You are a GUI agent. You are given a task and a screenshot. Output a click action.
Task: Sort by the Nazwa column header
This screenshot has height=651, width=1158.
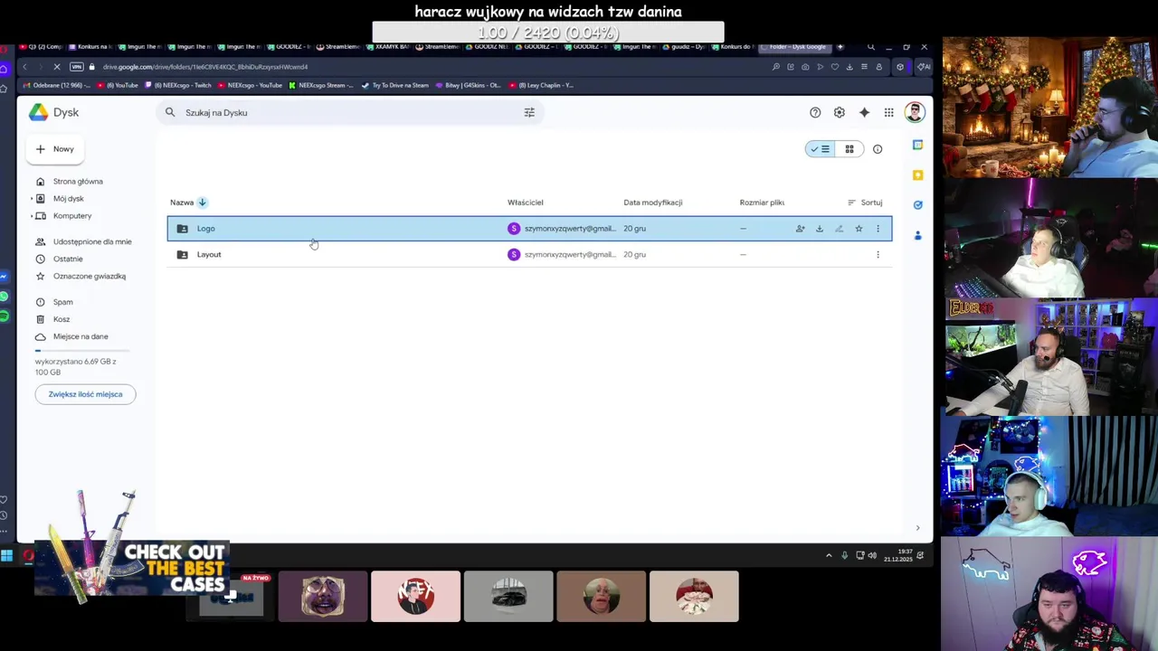pos(182,203)
